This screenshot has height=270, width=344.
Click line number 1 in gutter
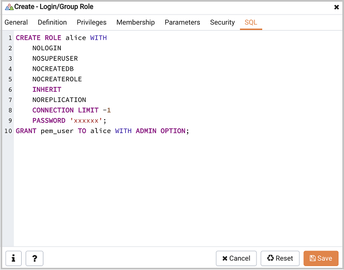point(10,38)
